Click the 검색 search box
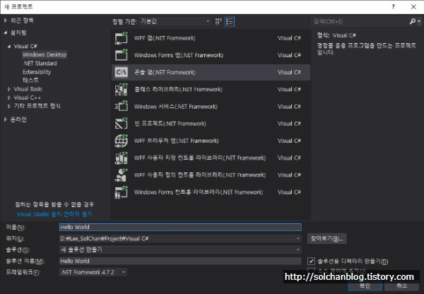Image resolution: width=424 pixels, height=294 pixels. pos(360,21)
